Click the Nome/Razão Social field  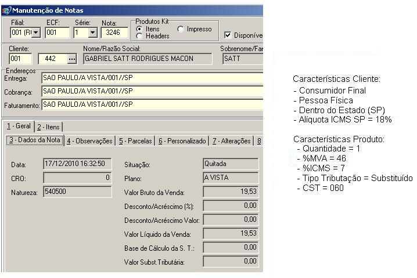148,59
